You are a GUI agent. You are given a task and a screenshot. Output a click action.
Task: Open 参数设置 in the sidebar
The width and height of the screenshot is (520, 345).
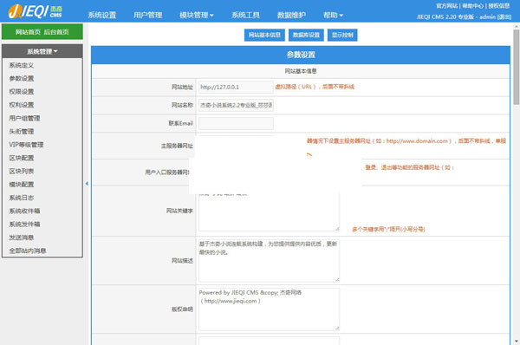pos(22,78)
